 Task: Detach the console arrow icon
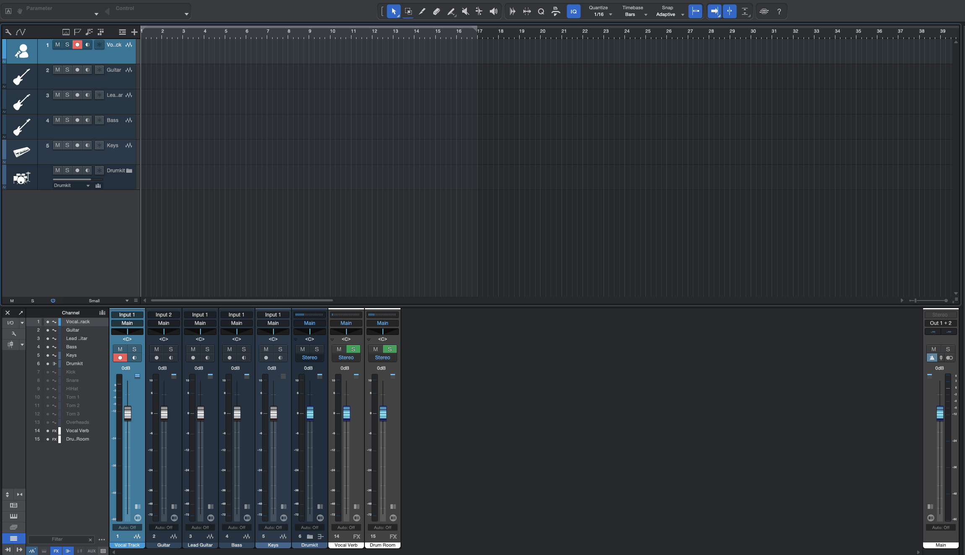21,313
